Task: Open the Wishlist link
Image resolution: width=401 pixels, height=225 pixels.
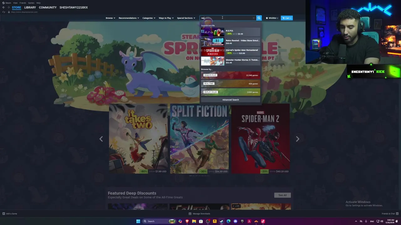Action: [272, 18]
